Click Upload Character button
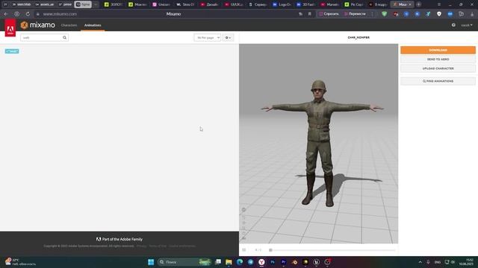The image size is (478, 268). pos(438,68)
